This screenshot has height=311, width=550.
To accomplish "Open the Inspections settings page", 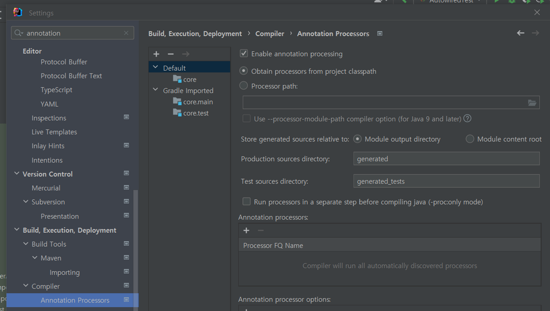I will click(x=49, y=118).
